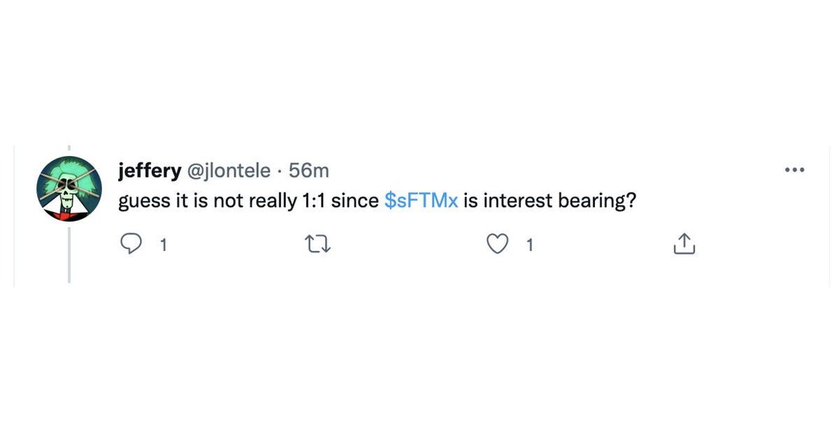Image resolution: width=839 pixels, height=428 pixels.
Task: Click the dot separator before 56m
Action: point(279,171)
